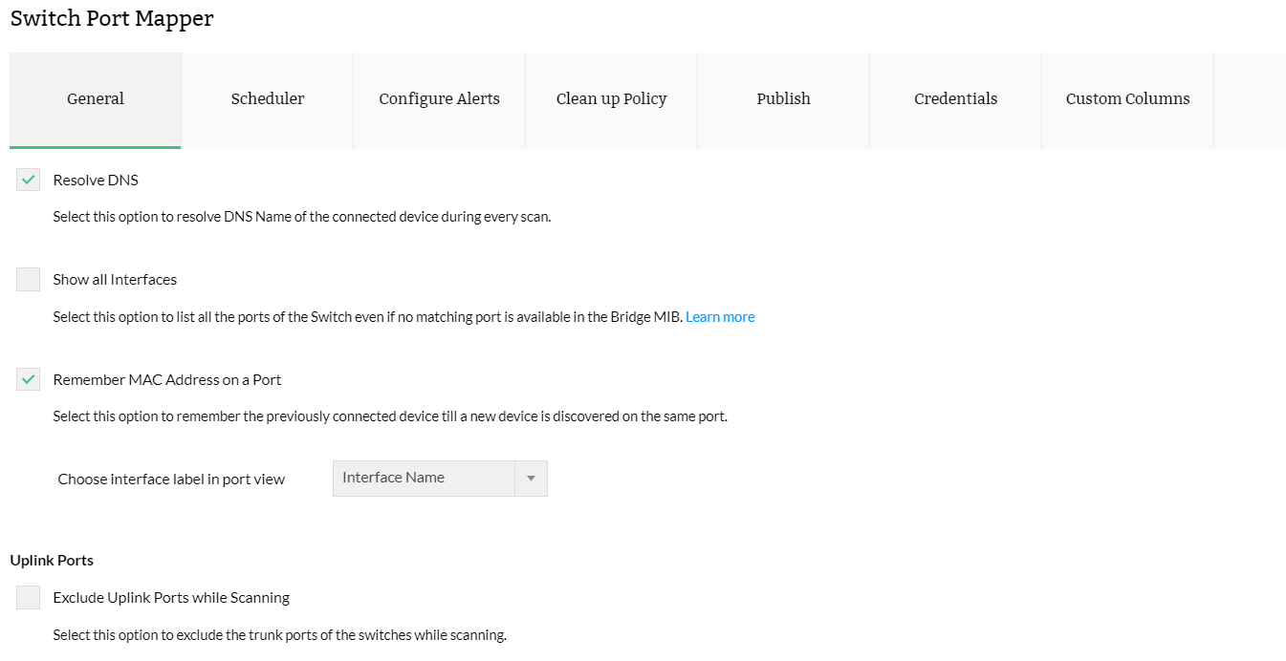
Task: Click inside the Interface Name selection box
Action: pyautogui.click(x=421, y=478)
